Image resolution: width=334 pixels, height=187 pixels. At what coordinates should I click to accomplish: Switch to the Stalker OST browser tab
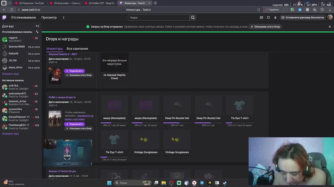(x=100, y=3)
